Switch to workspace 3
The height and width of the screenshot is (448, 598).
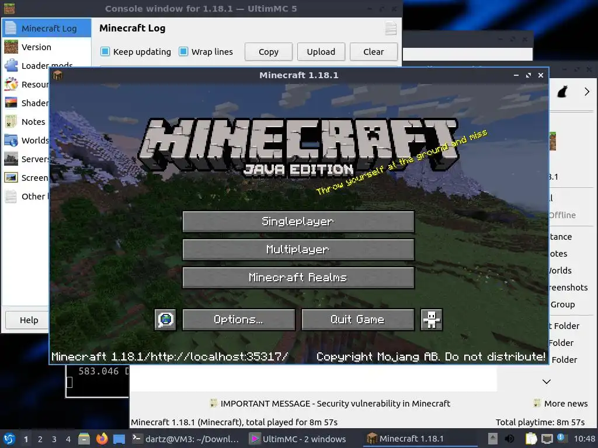pos(54,439)
